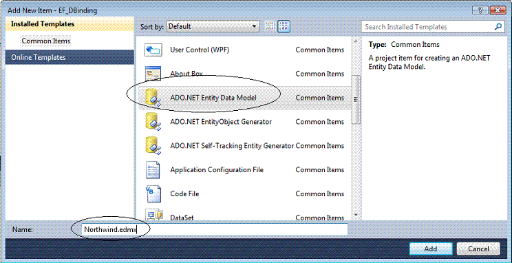
Task: Click the Add button
Action: click(431, 249)
